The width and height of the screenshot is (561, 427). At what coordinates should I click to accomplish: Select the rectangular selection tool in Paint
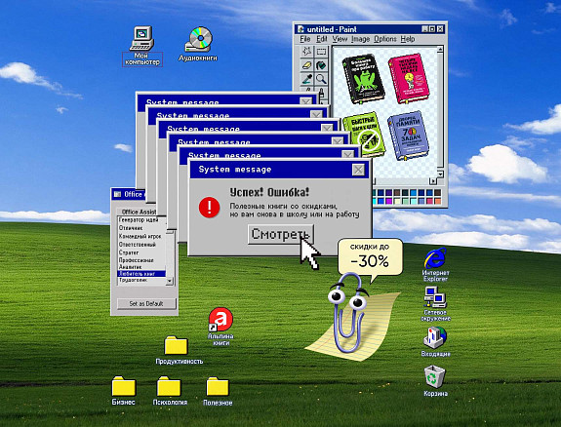click(321, 52)
